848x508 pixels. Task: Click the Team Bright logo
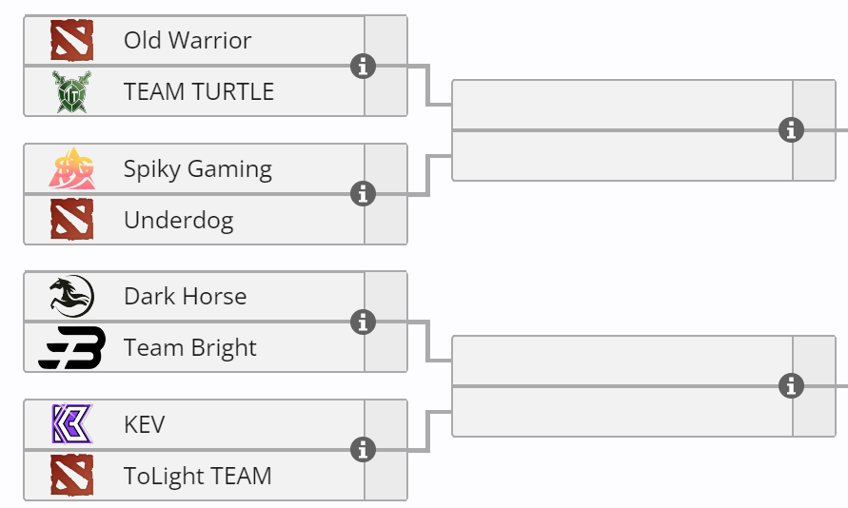point(71,348)
